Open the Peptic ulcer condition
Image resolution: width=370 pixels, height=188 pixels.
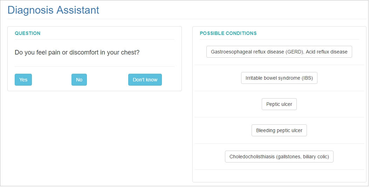(x=279, y=104)
